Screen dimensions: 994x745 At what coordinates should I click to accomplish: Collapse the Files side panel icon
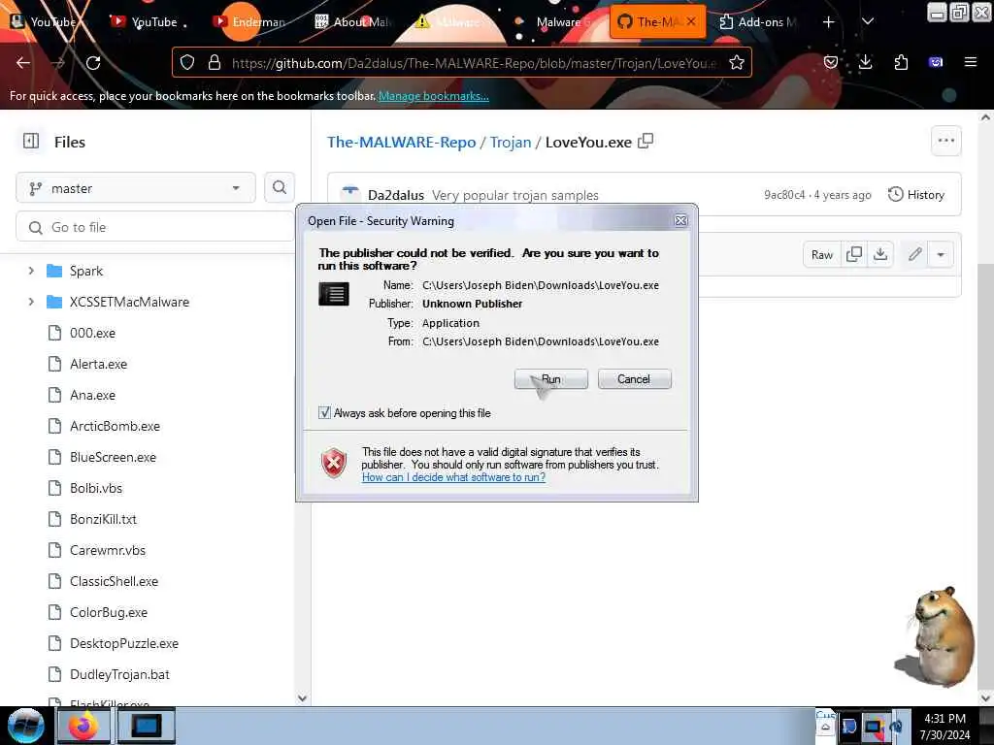pyautogui.click(x=31, y=141)
